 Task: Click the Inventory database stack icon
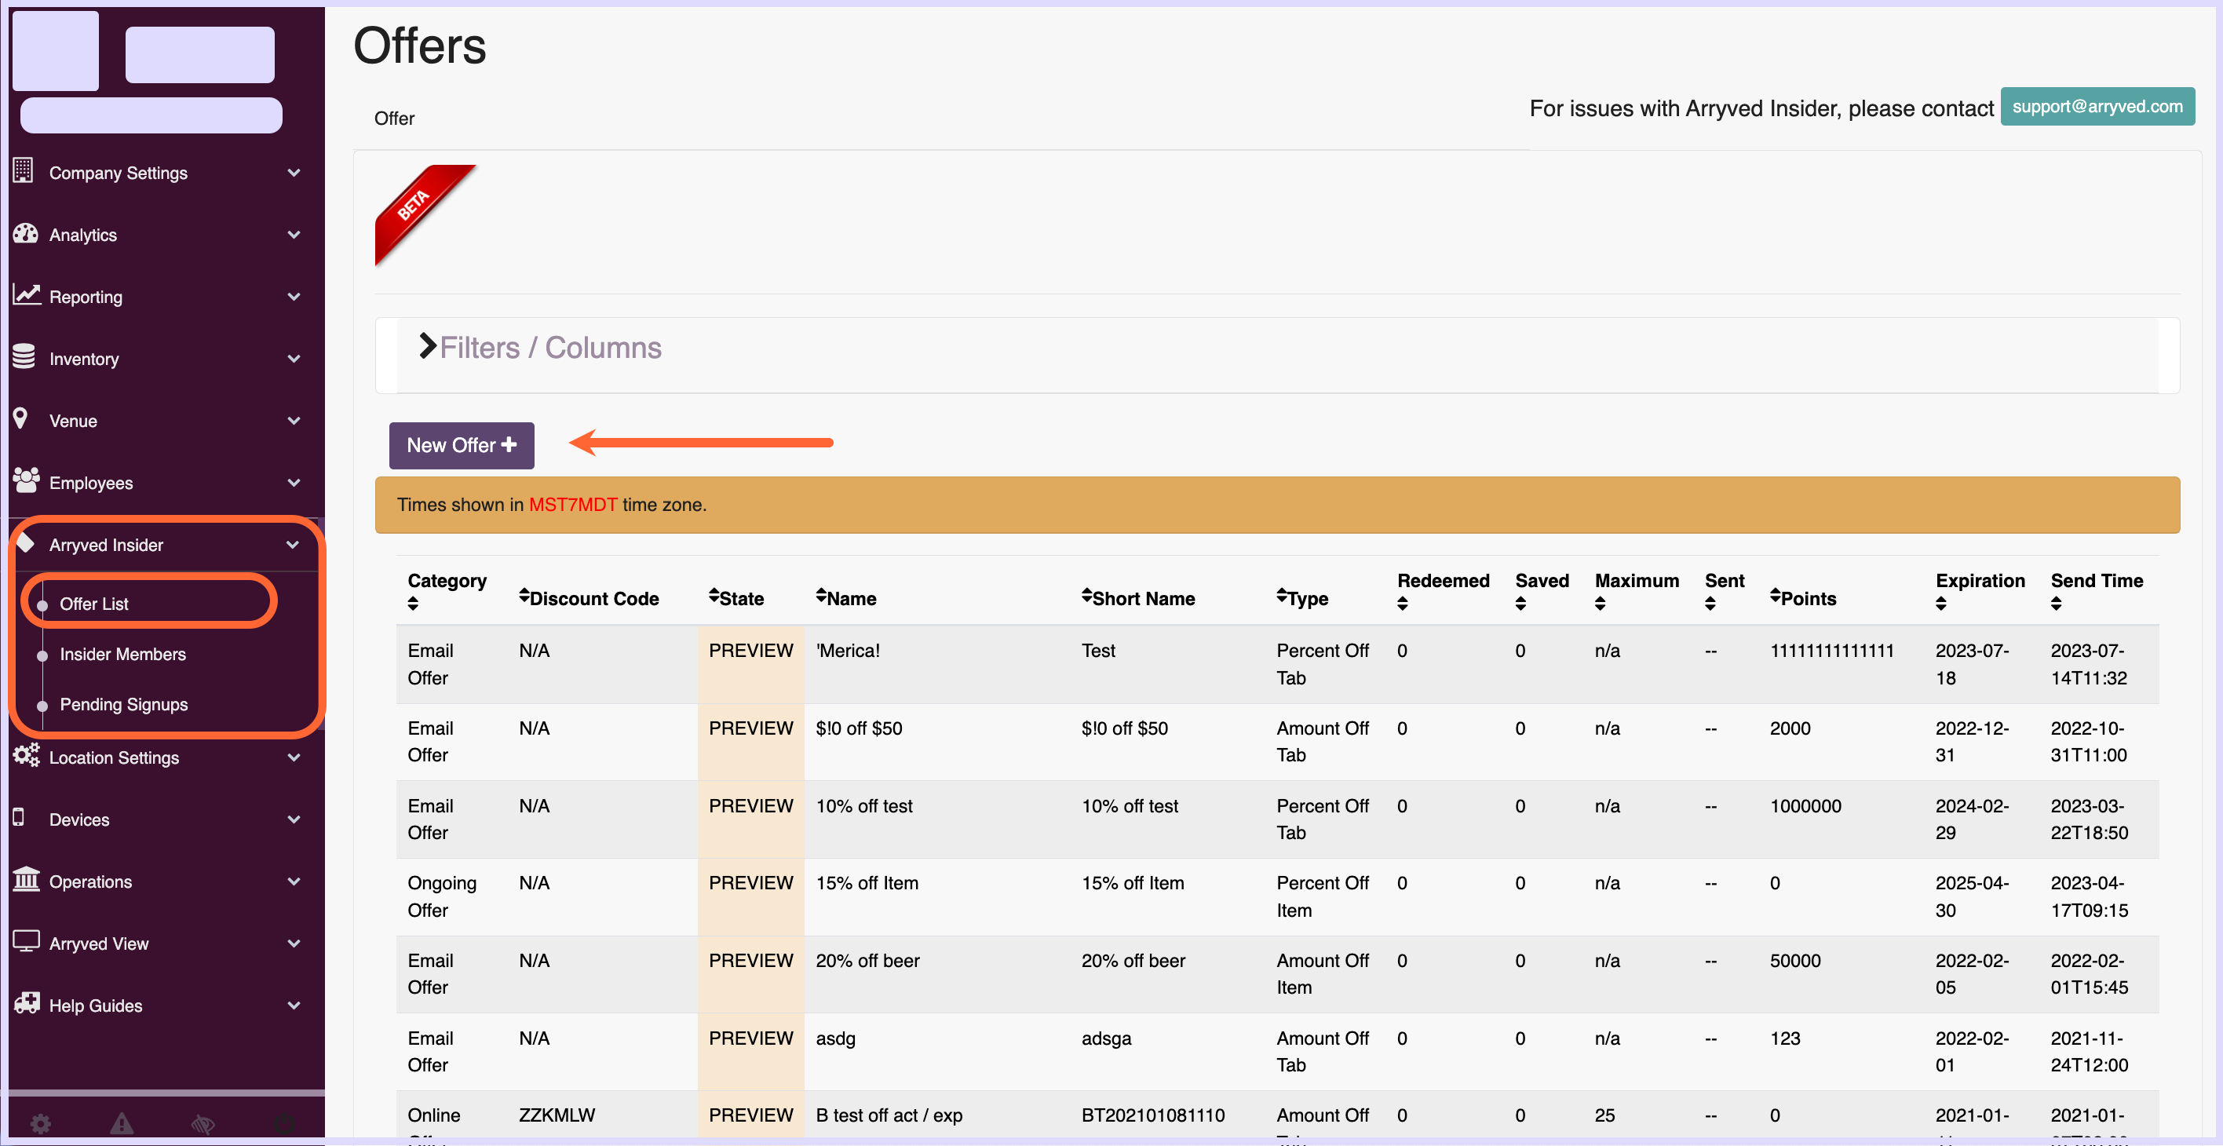point(24,357)
